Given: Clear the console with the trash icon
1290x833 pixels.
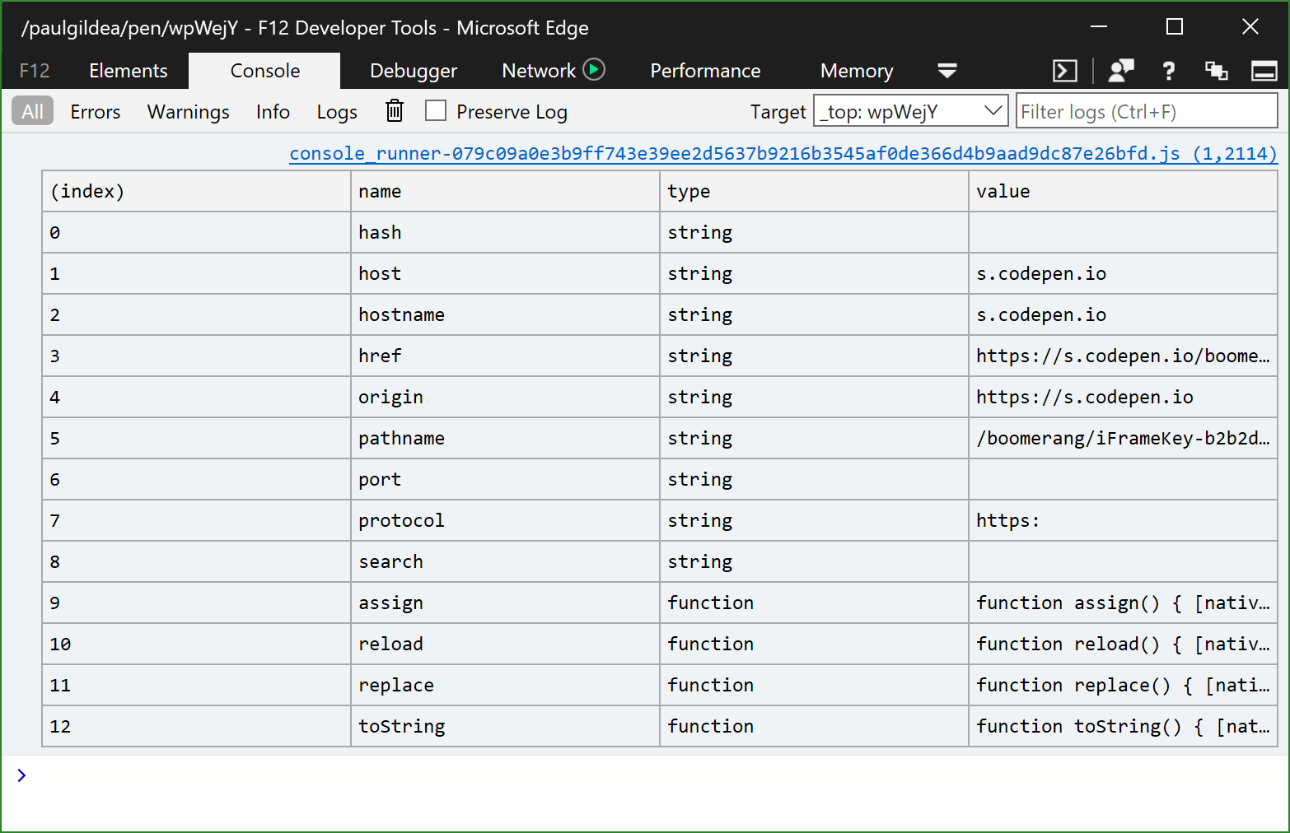Looking at the screenshot, I should 394,110.
